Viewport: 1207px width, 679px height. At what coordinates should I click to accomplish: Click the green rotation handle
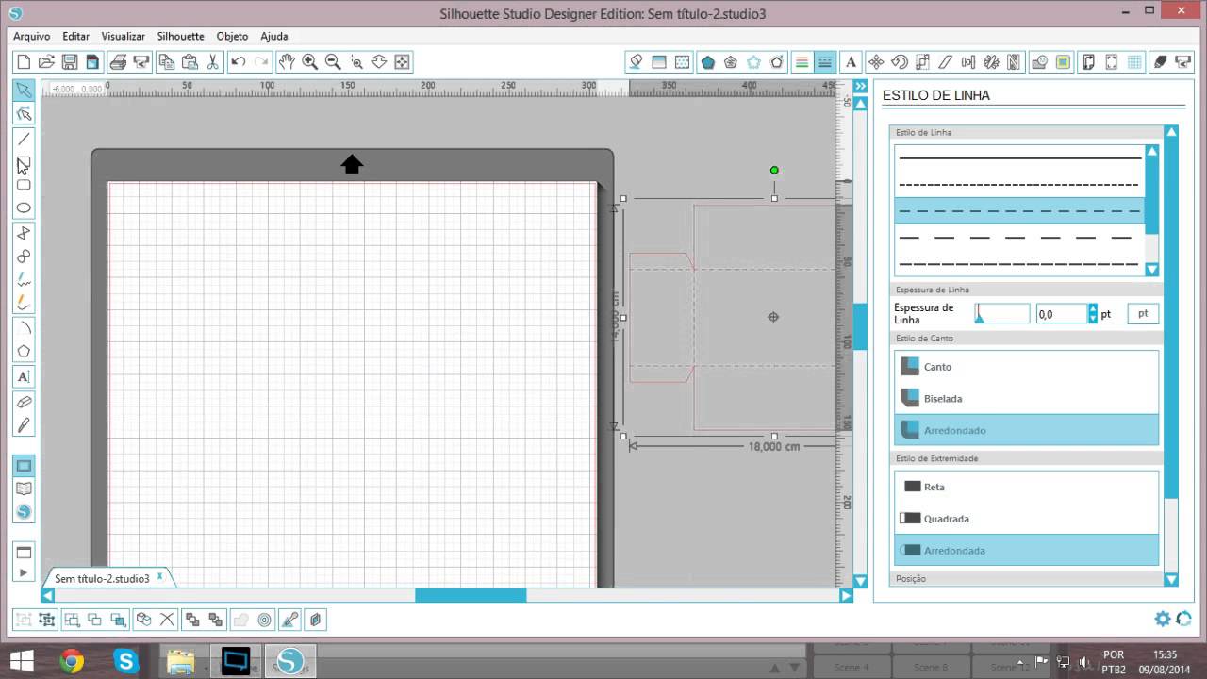click(x=774, y=171)
